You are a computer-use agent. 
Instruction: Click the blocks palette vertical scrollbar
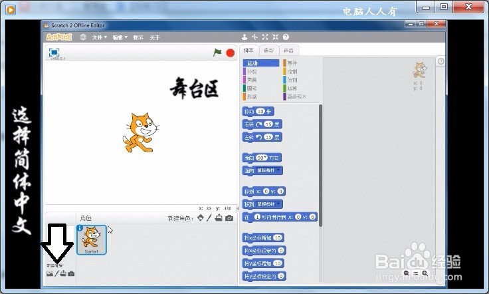coord(320,166)
